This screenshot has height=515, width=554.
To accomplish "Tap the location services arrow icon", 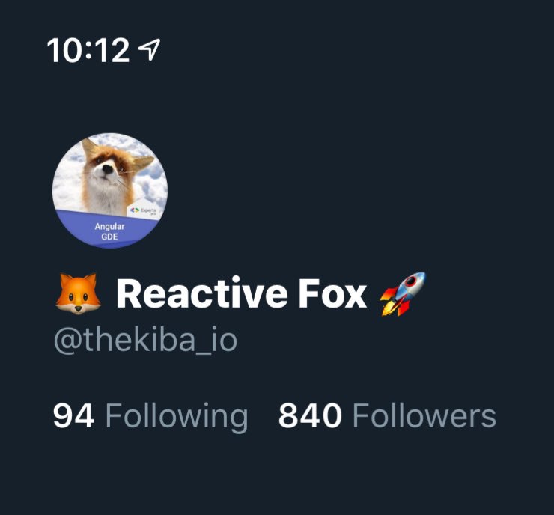I will pyautogui.click(x=149, y=50).
